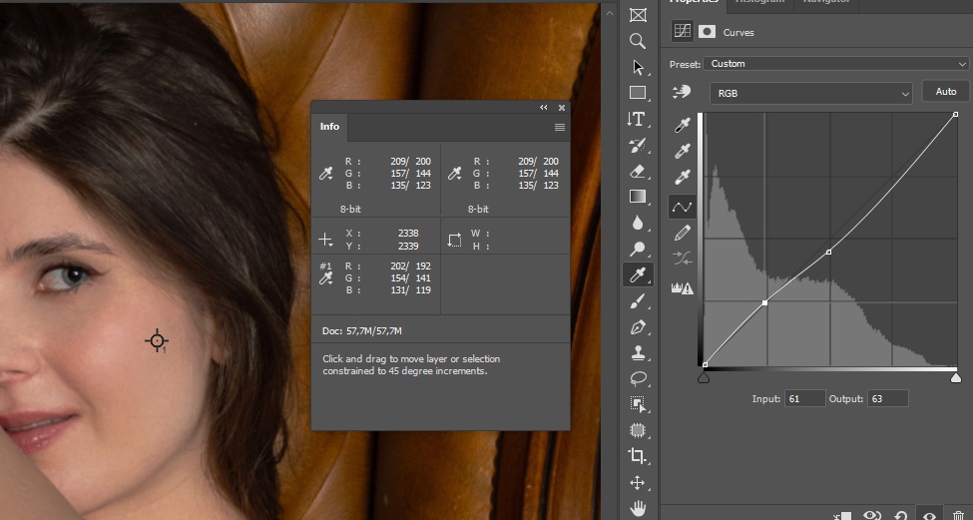Collapse the Info panel with double arrows
The height and width of the screenshot is (520, 973).
tap(544, 108)
